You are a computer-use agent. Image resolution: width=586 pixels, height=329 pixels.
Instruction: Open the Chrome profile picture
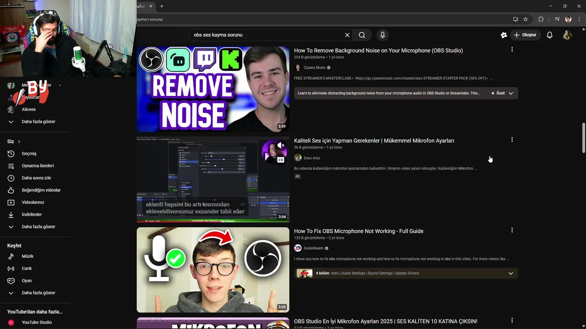(x=568, y=19)
